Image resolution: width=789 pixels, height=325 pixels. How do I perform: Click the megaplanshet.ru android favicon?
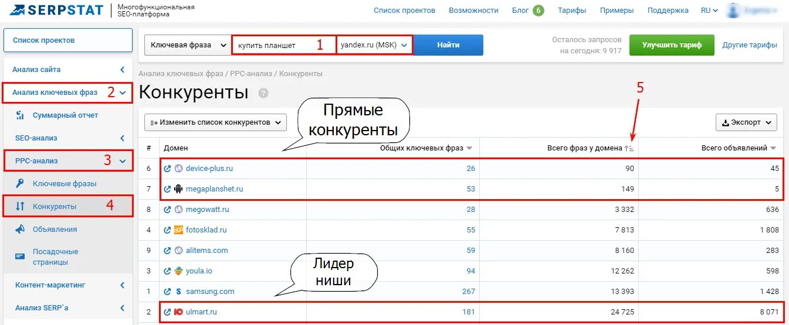[x=178, y=189]
